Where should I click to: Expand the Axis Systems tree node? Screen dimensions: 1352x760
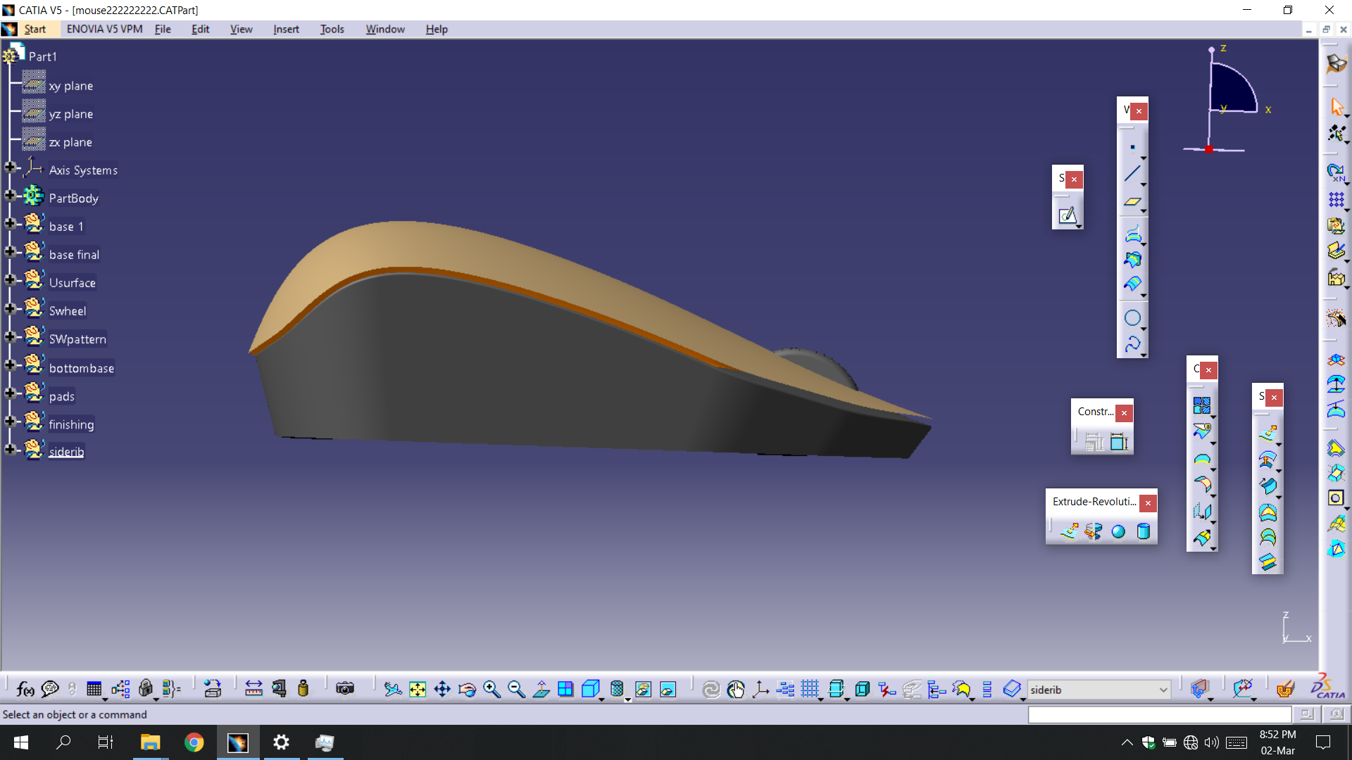10,167
